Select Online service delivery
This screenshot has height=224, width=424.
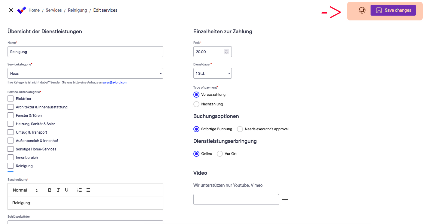coord(196,154)
